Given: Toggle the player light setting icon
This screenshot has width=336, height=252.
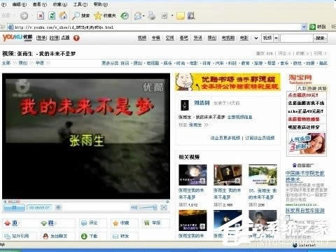Looking at the screenshot, I should point(58,207).
